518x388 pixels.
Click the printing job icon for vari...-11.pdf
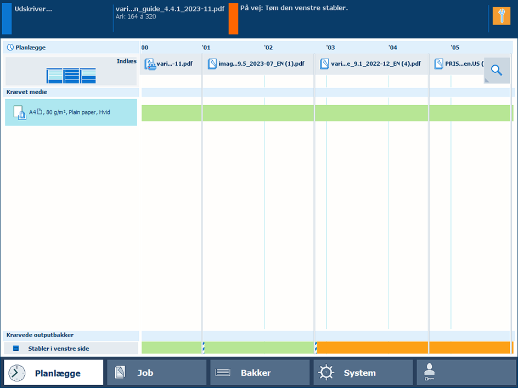[x=150, y=64]
